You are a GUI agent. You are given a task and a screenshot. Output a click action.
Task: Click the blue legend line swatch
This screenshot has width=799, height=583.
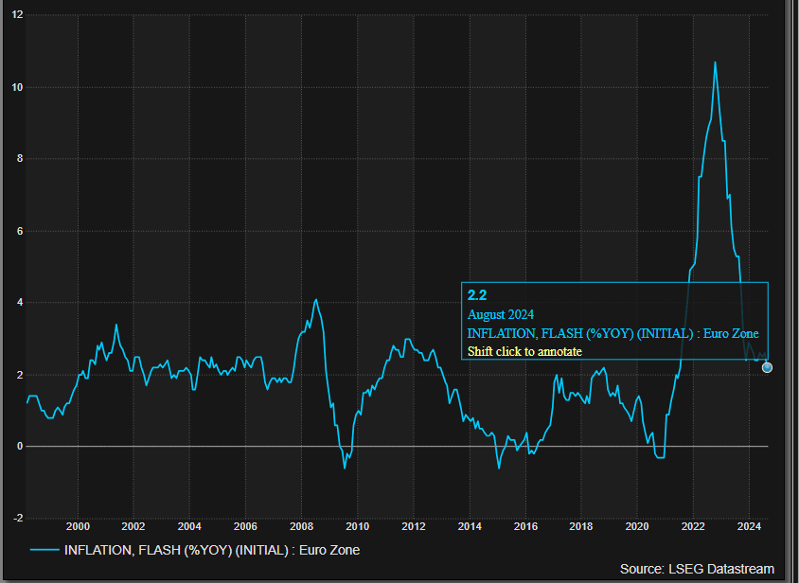point(44,550)
